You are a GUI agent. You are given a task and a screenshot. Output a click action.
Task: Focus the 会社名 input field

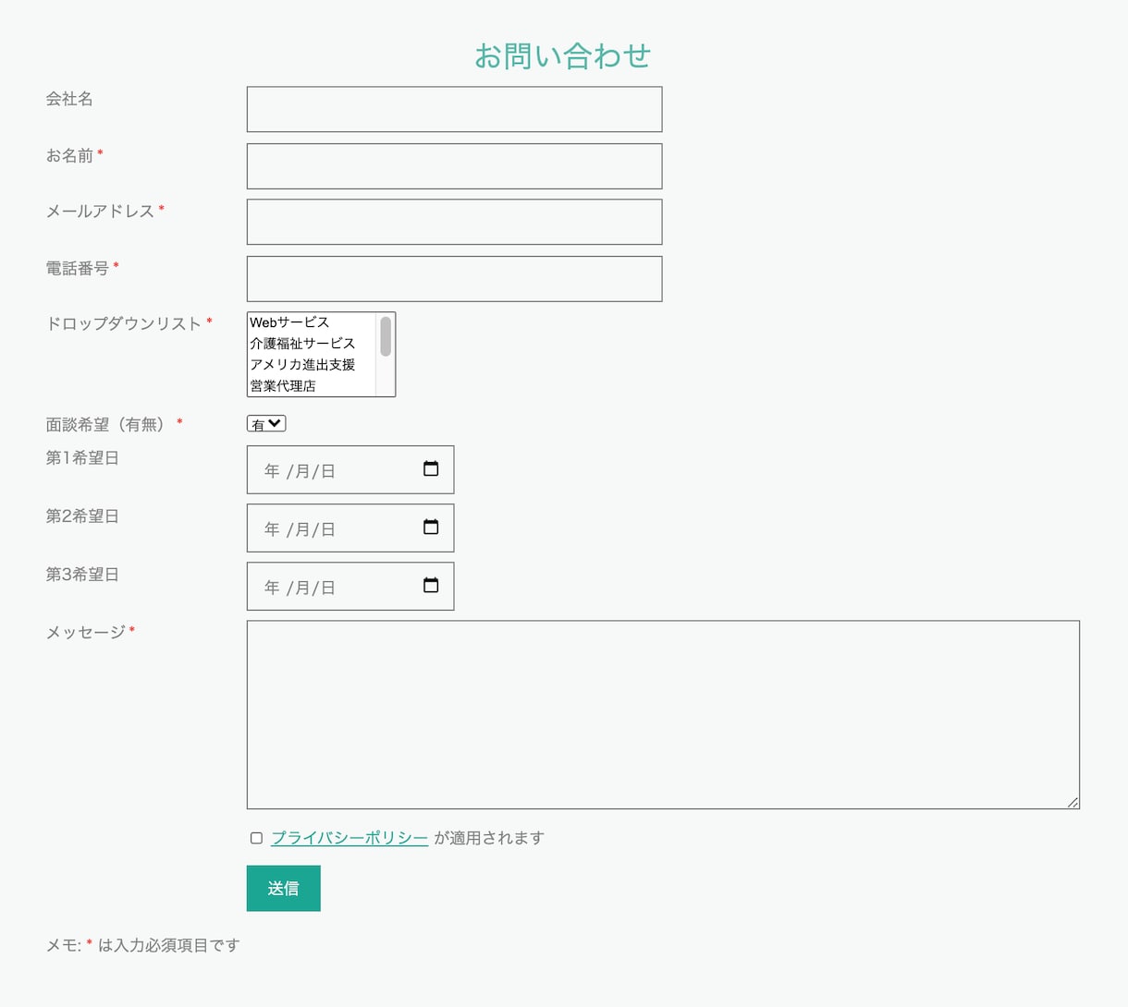point(455,109)
